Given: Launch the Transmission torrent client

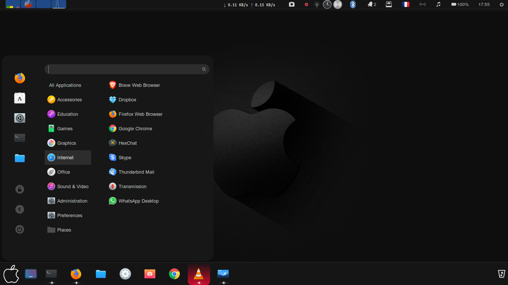Looking at the screenshot, I should (x=128, y=186).
